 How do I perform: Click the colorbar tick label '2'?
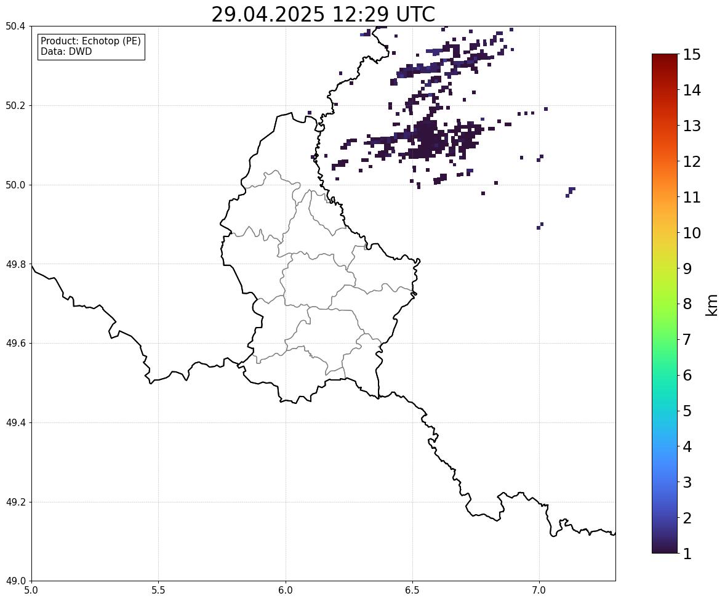[x=687, y=518]
